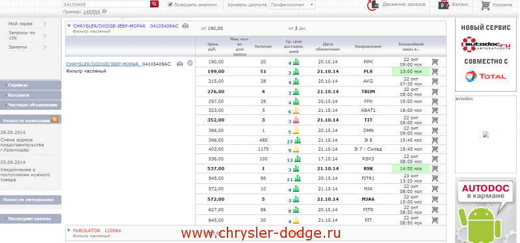This screenshot has height=243, width=520.
Task: Open CHRYSLER/DODGE/JEEP-MOPAR product link
Action: pos(103,64)
